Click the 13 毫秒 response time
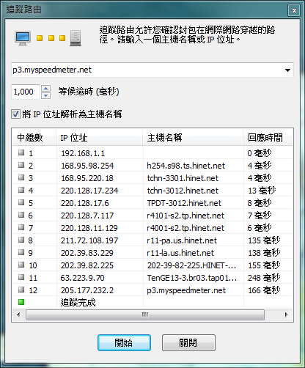 tap(262, 191)
